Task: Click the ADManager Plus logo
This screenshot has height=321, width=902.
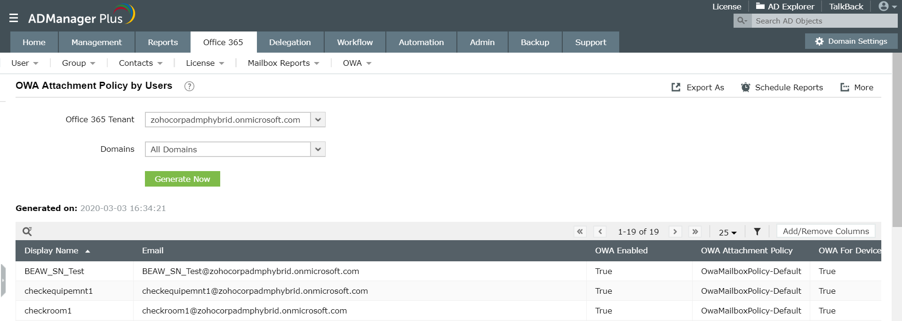Action: click(x=81, y=16)
